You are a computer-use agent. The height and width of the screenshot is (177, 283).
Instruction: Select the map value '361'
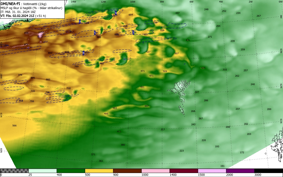(x=101, y=161)
